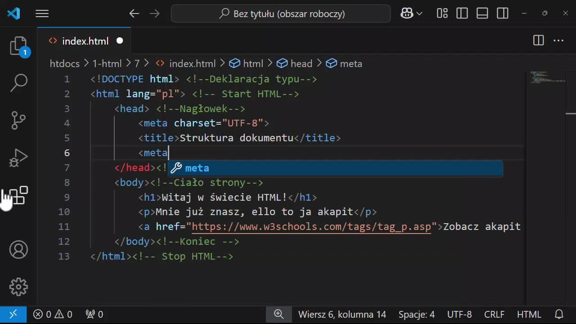The height and width of the screenshot is (324, 576).
Task: Click the minimap code preview
Action: (x=547, y=77)
